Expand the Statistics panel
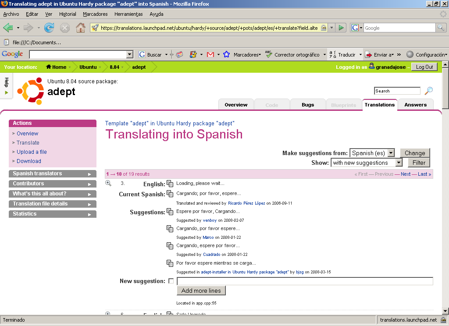Screen dimensions: 449x326 pos(53,214)
